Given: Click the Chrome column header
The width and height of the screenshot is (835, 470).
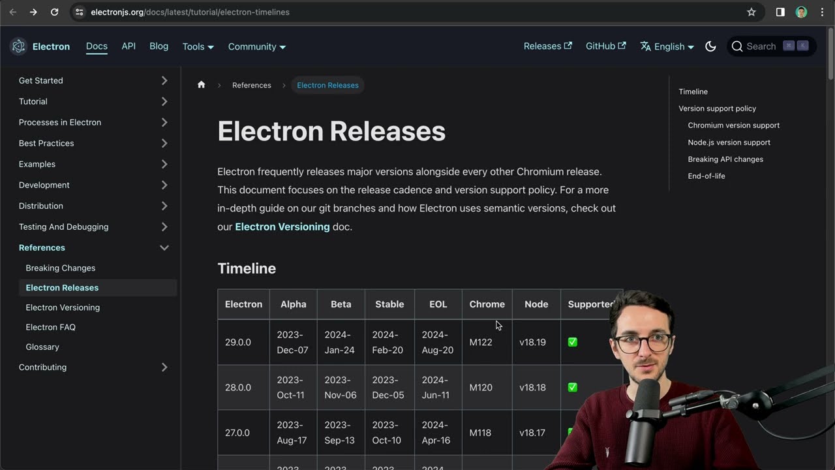Looking at the screenshot, I should pos(487,304).
